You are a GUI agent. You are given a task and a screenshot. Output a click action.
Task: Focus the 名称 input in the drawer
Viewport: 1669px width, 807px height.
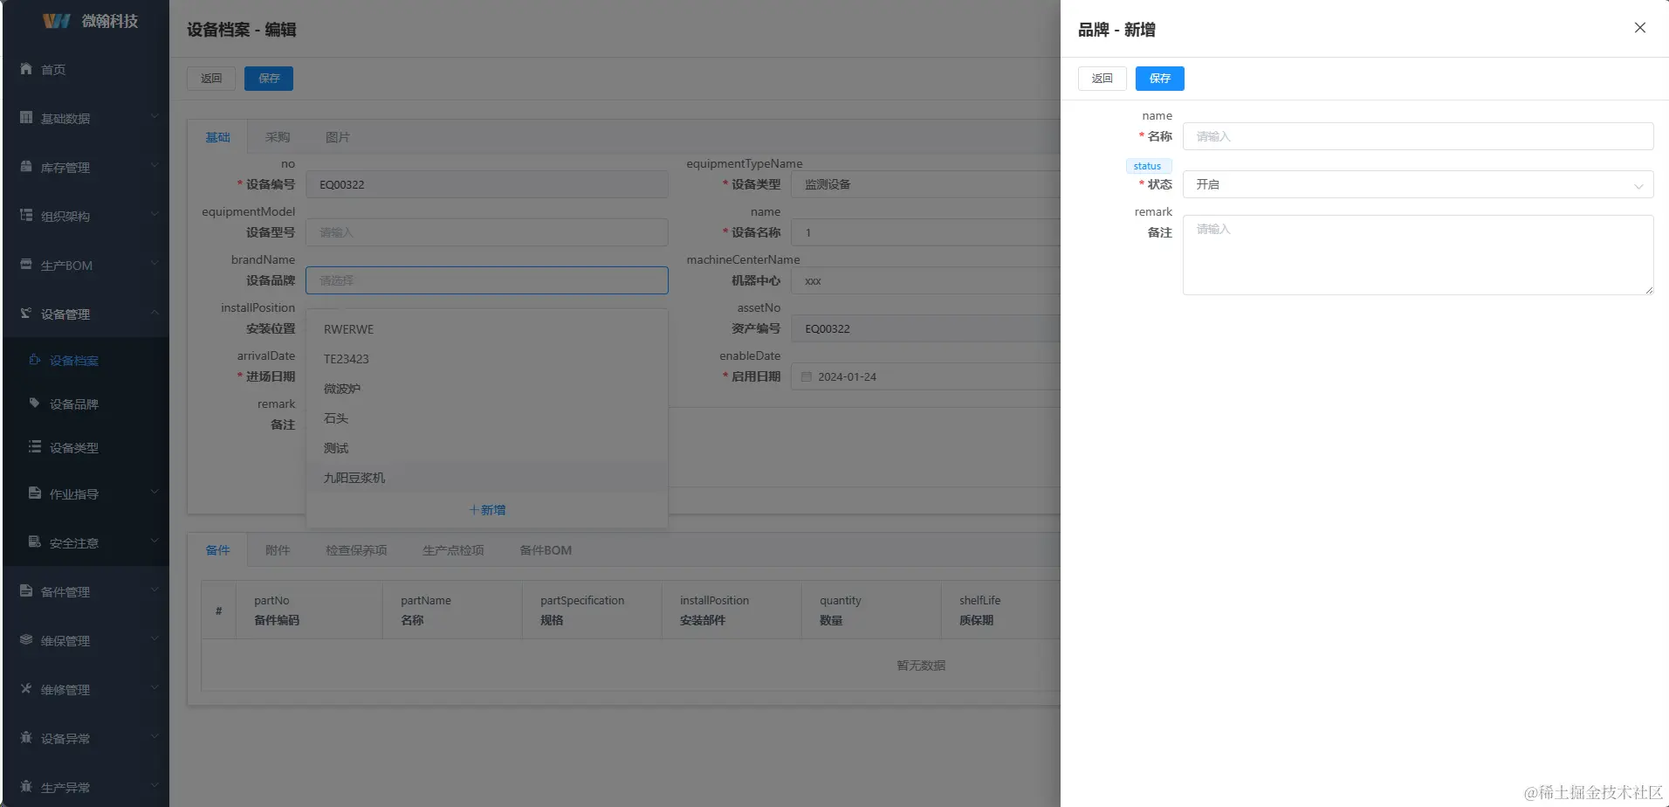click(1418, 136)
